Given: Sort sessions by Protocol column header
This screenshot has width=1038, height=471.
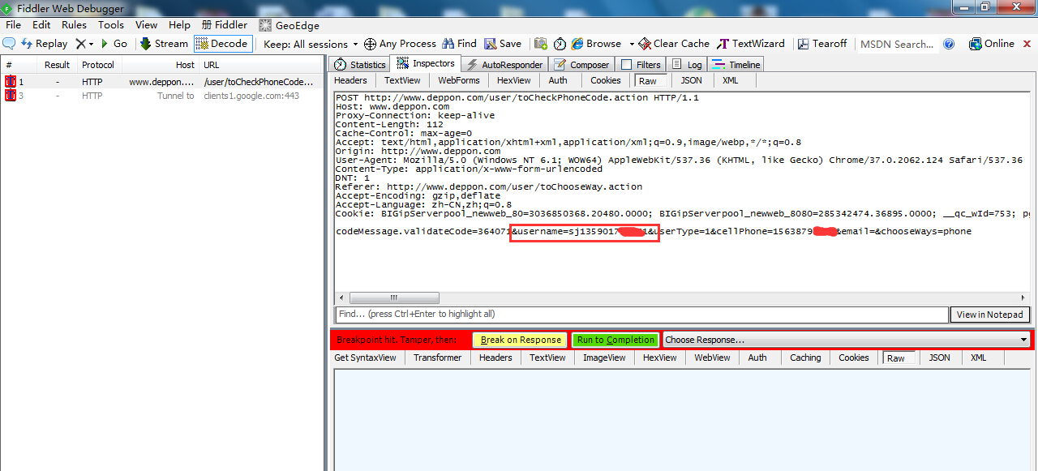Looking at the screenshot, I should click(x=97, y=65).
